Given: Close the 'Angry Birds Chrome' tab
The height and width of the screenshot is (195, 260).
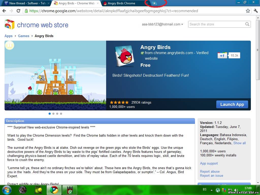Looking at the screenshot, I should click(147, 3).
